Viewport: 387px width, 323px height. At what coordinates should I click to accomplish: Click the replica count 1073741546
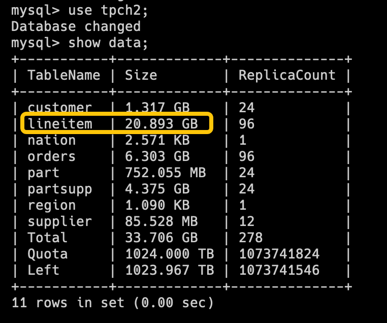coord(279,270)
